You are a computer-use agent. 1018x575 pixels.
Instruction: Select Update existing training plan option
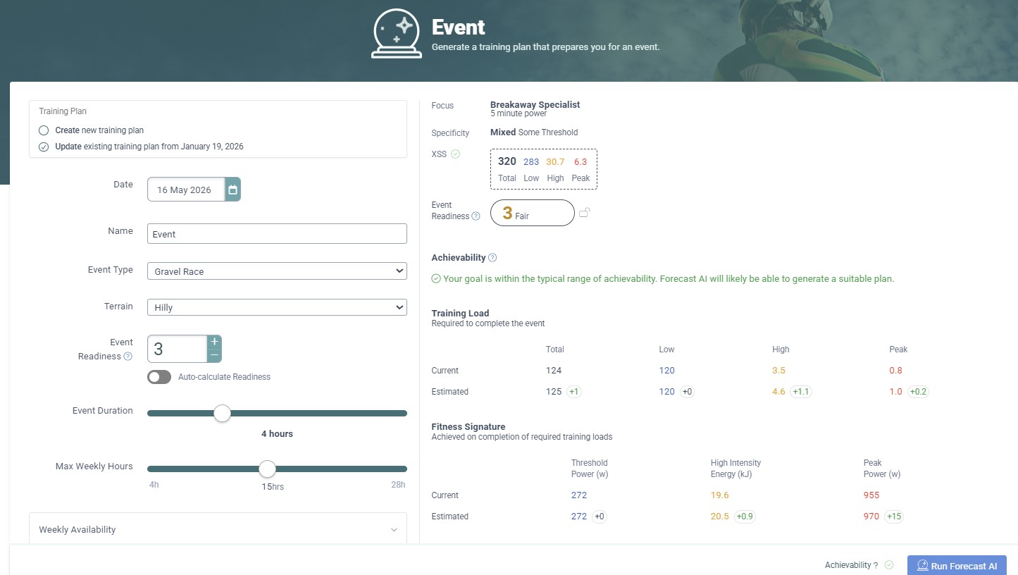(x=44, y=147)
